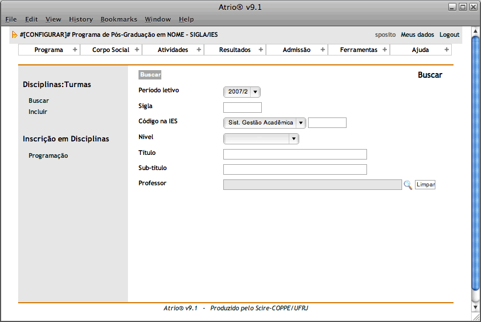Click the yellow arrow icon before #[CONFIGURAR]#
Viewport: 481px width, 322px height.
(15, 35)
